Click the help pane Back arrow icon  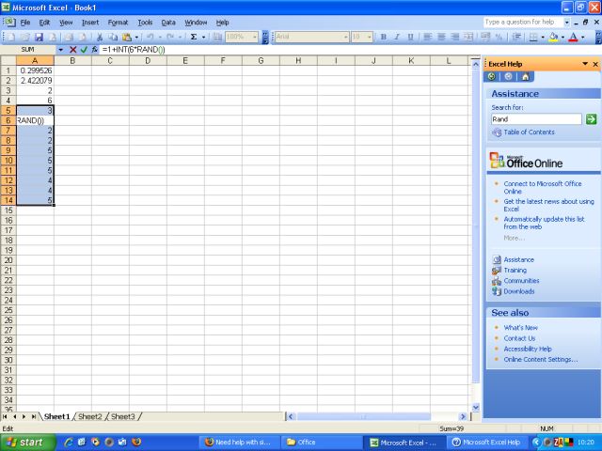click(x=492, y=76)
